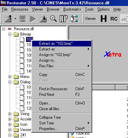The image size is (128, 138).
Task: Open the Options menu
Action: click(x=103, y=9)
